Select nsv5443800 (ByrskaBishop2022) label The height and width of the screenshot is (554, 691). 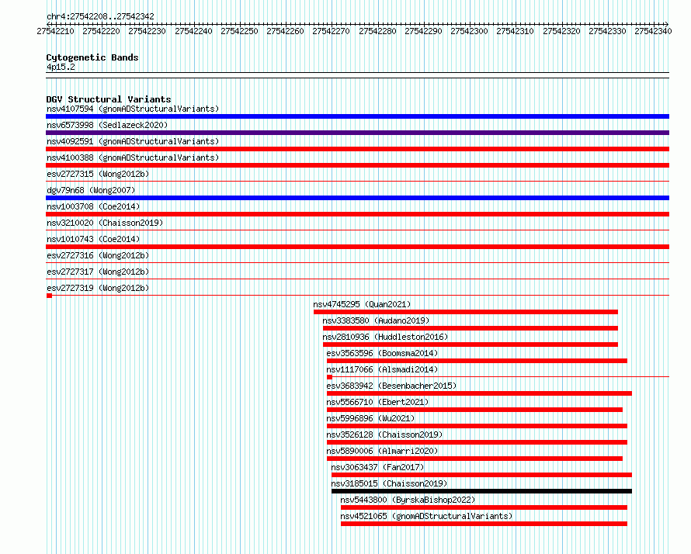point(408,500)
